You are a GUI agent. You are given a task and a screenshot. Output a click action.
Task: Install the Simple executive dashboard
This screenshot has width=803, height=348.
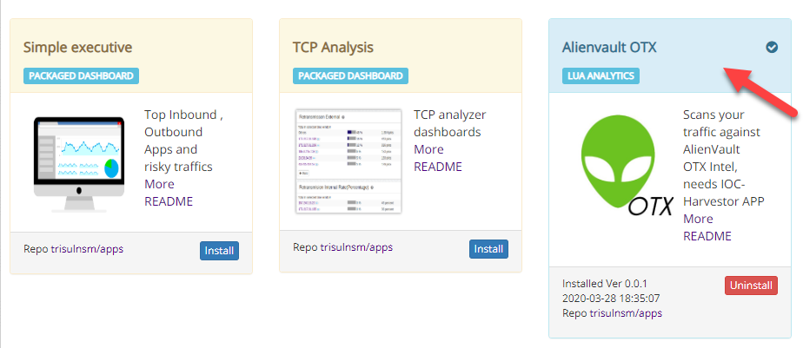(x=219, y=251)
